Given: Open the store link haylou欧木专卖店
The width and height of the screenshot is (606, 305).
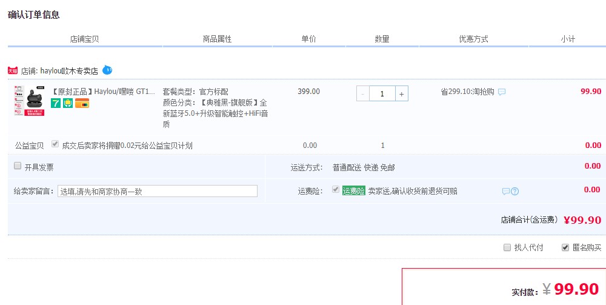Looking at the screenshot, I should click(x=69, y=71).
